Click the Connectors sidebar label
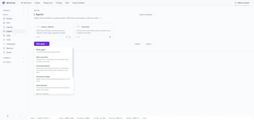 pyautogui.click(x=11, y=44)
